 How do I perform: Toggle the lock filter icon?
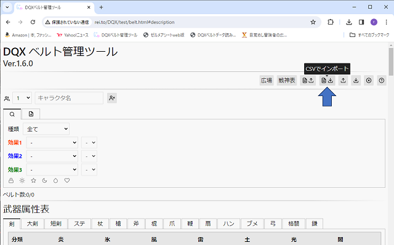[x=11, y=180]
